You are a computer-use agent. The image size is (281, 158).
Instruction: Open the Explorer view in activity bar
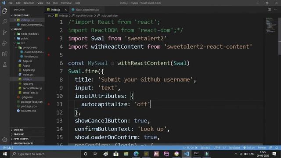click(5, 11)
